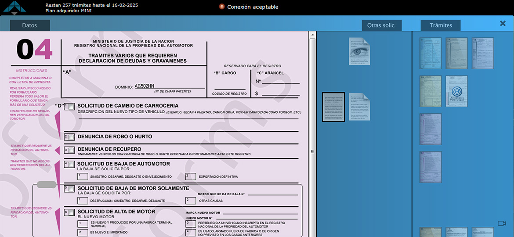
Task: Switch to the Datos tab
Action: coord(29,25)
